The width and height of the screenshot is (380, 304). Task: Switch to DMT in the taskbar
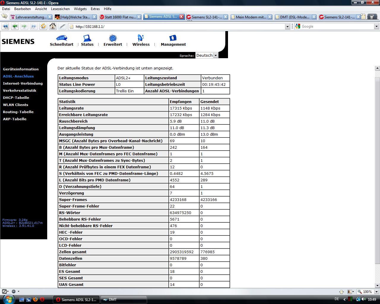tap(123, 300)
